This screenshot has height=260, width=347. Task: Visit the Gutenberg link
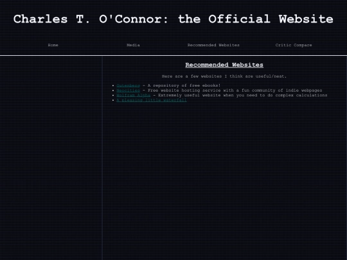[x=128, y=85]
